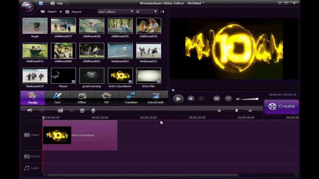Click the edit clip icon in timeline toolbar
Image resolution: width=319 pixels, height=179 pixels.
[x=60, y=110]
